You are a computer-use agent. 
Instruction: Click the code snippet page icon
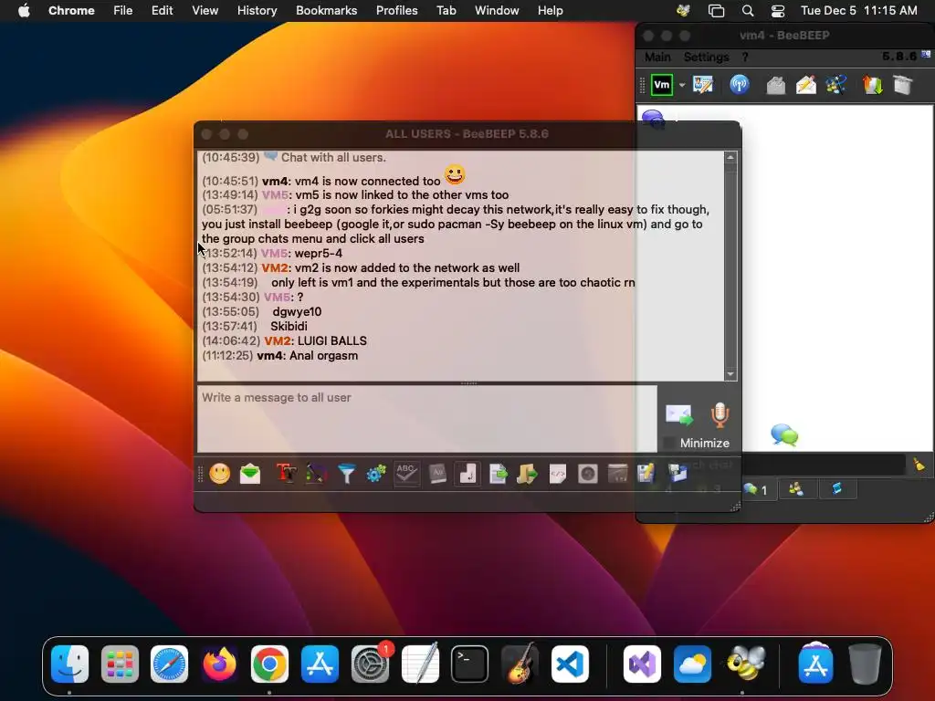coord(558,474)
